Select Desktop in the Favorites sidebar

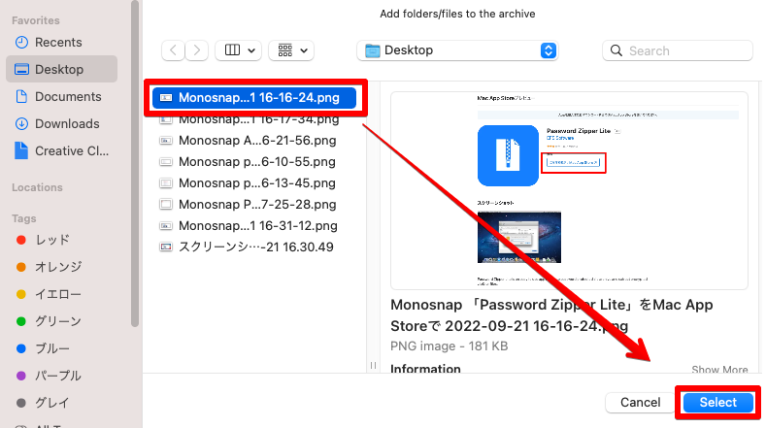pos(61,69)
